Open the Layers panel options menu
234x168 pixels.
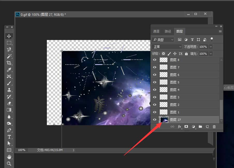coord(220,31)
